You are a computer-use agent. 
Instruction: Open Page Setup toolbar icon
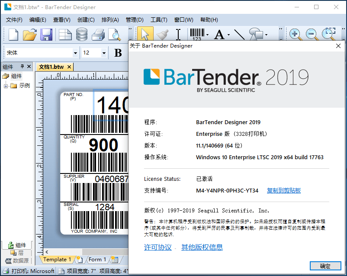[x=65, y=35]
